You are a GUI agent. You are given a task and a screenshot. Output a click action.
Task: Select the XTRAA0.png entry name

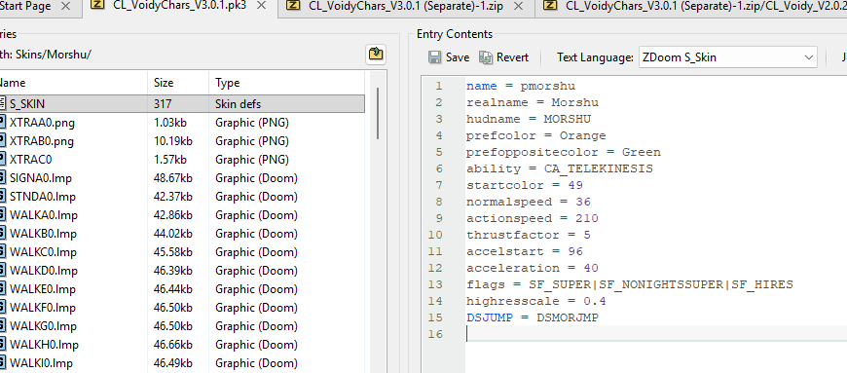(42, 122)
